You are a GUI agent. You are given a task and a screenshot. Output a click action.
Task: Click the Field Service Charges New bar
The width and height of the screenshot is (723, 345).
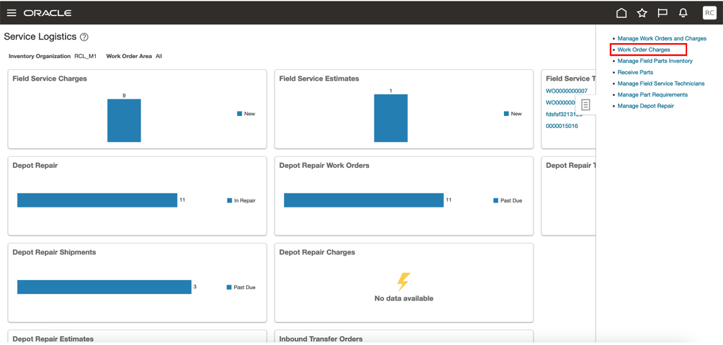point(124,121)
